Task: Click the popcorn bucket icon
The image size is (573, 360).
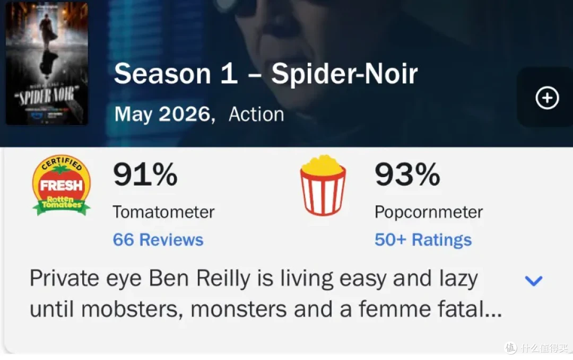Action: coord(323,185)
